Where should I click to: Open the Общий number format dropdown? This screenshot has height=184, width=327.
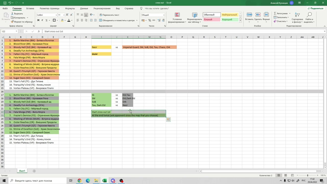tap(164, 15)
